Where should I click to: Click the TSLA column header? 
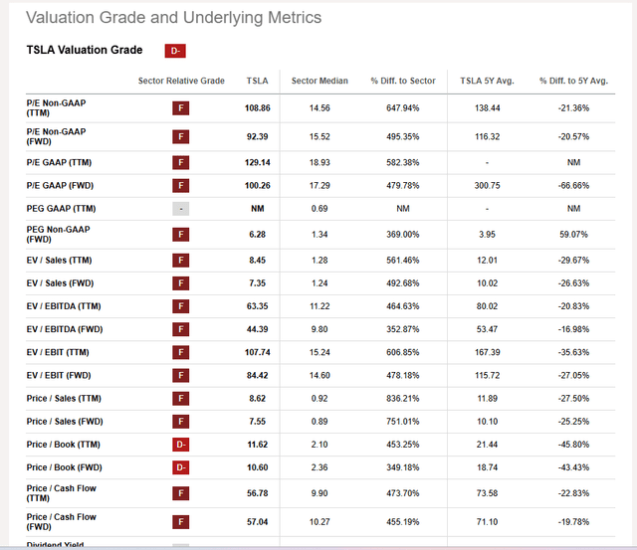(257, 81)
